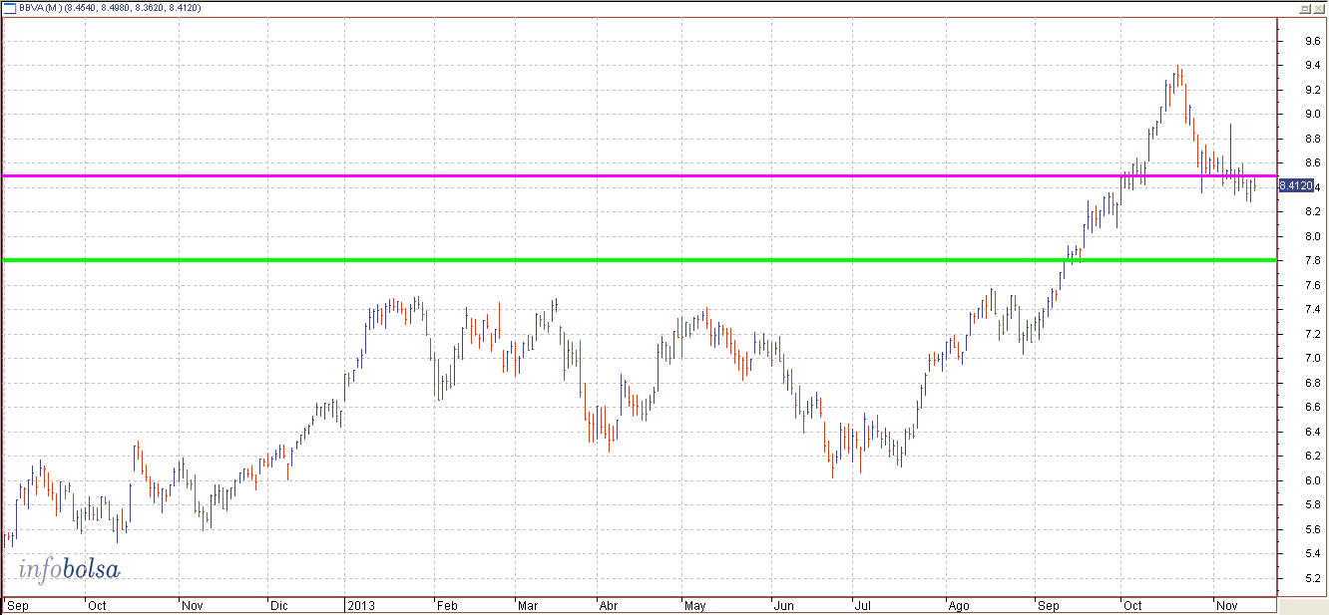This screenshot has width=1329, height=615.
Task: Click the 7.0 price axis label
Action: click(1312, 358)
